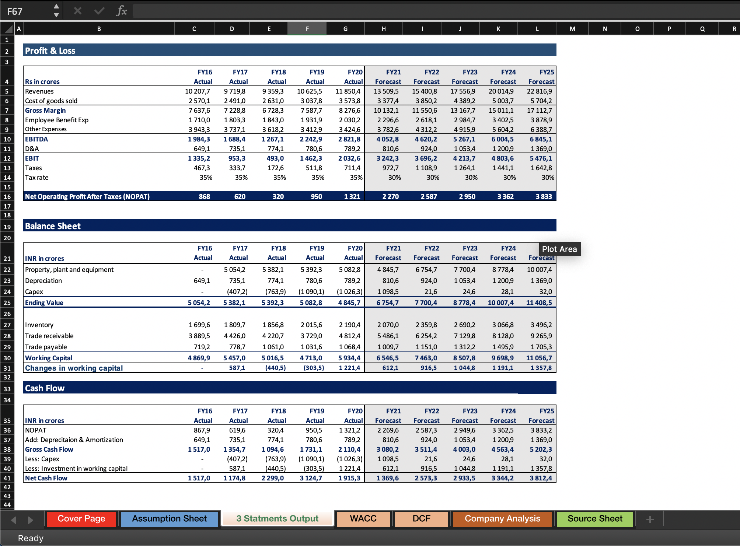
Task: Click the Ready status bar indicator
Action: pyautogui.click(x=31, y=538)
